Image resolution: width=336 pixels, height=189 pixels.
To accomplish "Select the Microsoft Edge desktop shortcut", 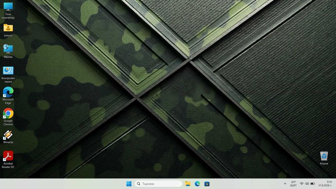I will [8, 96].
